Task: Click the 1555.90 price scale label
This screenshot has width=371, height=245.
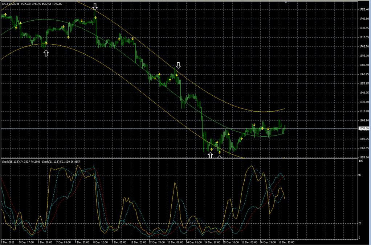Action: pos(364,157)
